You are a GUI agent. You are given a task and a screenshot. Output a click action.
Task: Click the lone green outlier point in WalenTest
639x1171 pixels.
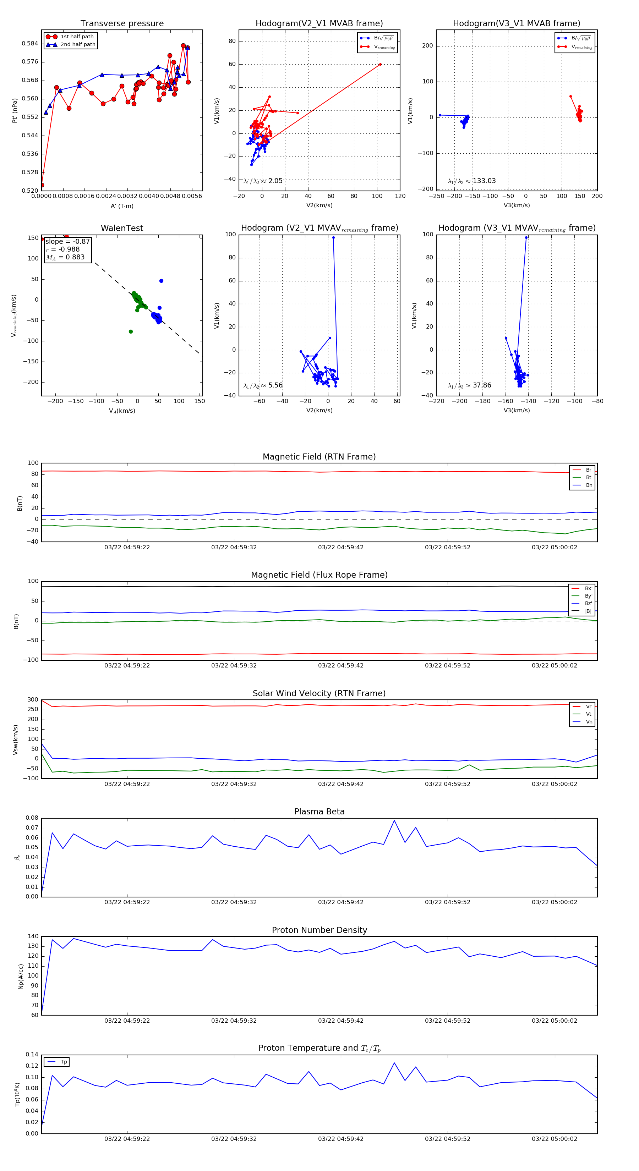[131, 332]
